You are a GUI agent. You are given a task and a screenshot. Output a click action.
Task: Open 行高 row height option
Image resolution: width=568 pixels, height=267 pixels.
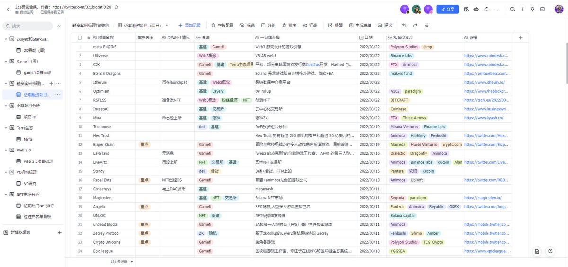[310, 25]
